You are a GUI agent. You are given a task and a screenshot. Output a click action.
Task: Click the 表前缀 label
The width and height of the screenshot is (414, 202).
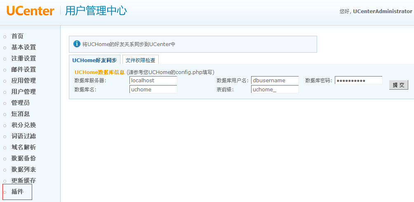pos(225,90)
